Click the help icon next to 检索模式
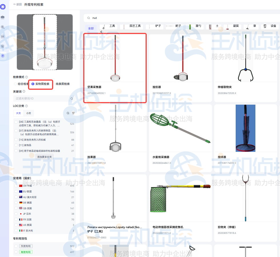The height and width of the screenshot is (257, 280). tap(27, 77)
